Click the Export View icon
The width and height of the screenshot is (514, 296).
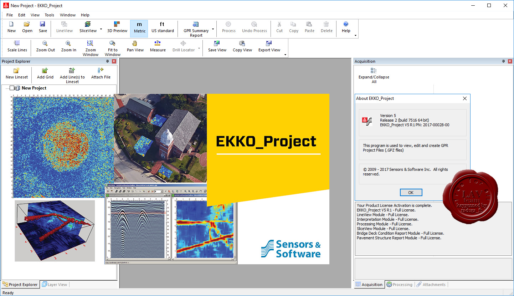tap(269, 46)
